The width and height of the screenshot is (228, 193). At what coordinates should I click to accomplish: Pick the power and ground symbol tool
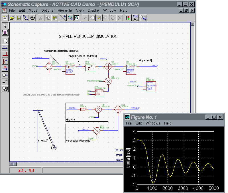pos(5,82)
